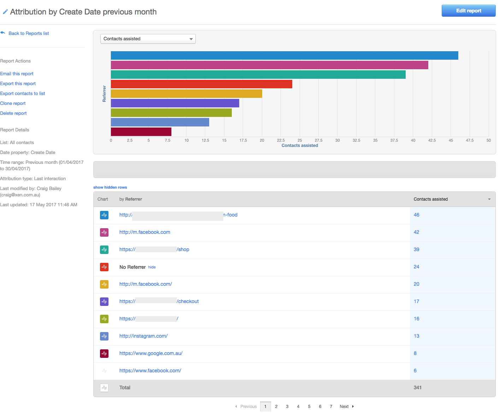
Task: Jump to page 7 of results
Action: 331,407
